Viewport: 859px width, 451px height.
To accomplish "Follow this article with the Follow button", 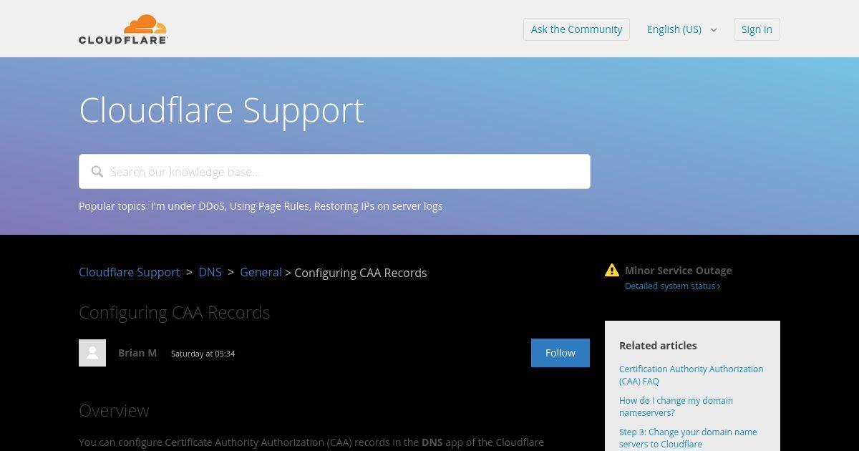I will tap(560, 353).
